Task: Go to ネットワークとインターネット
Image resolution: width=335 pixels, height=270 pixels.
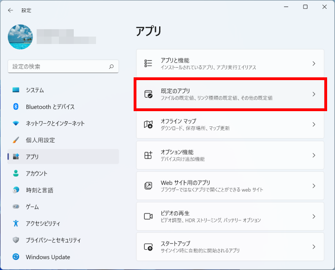Action: click(63, 123)
